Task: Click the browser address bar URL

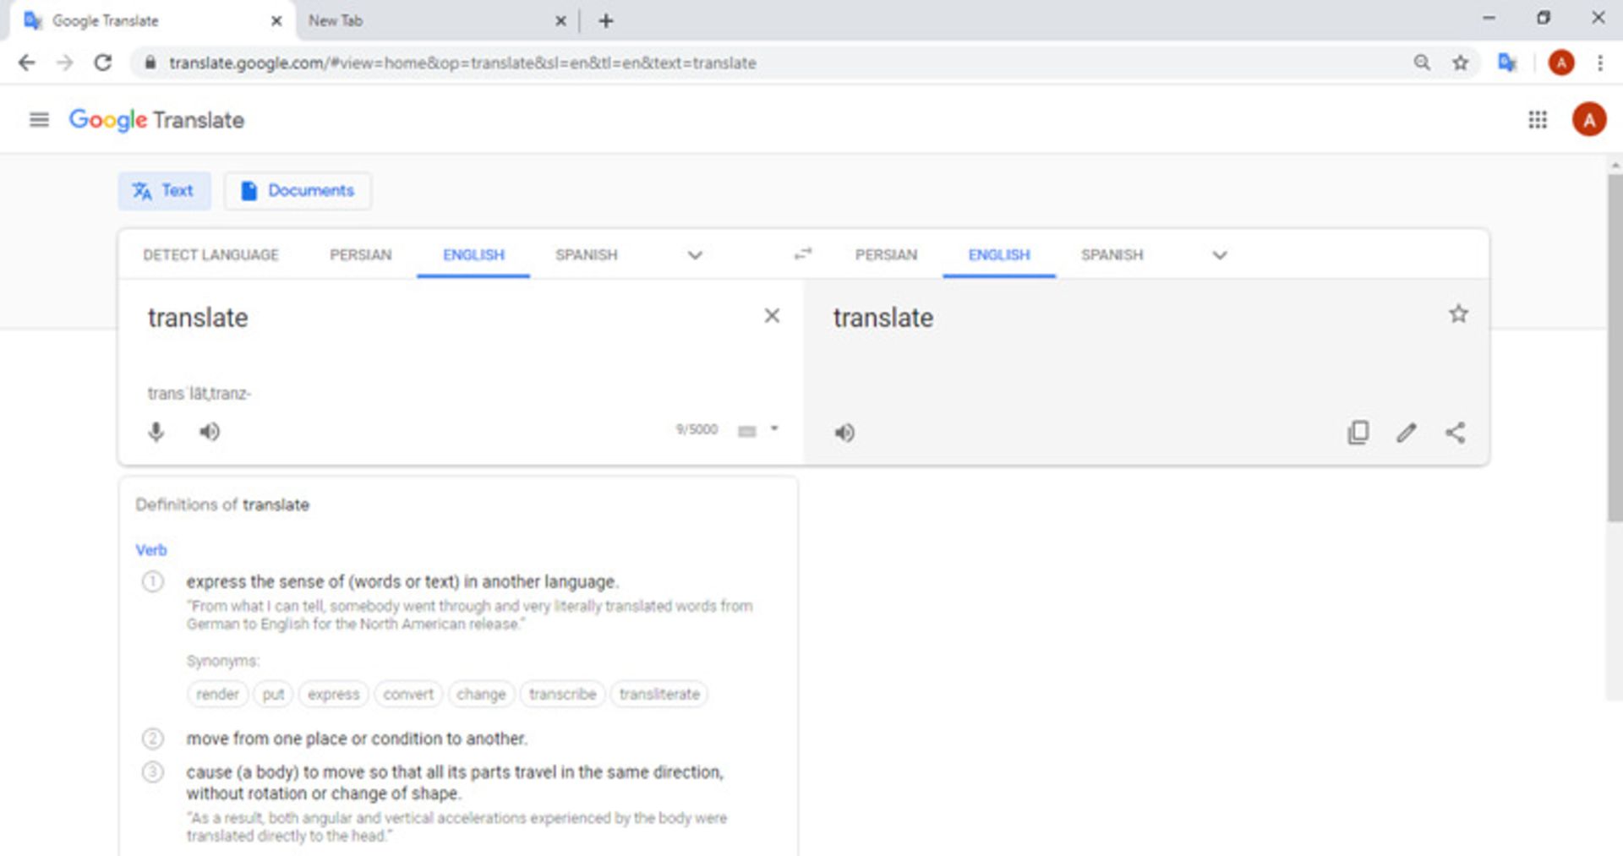Action: (x=462, y=63)
